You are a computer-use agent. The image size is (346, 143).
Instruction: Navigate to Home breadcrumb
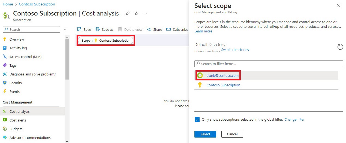(x=8, y=4)
